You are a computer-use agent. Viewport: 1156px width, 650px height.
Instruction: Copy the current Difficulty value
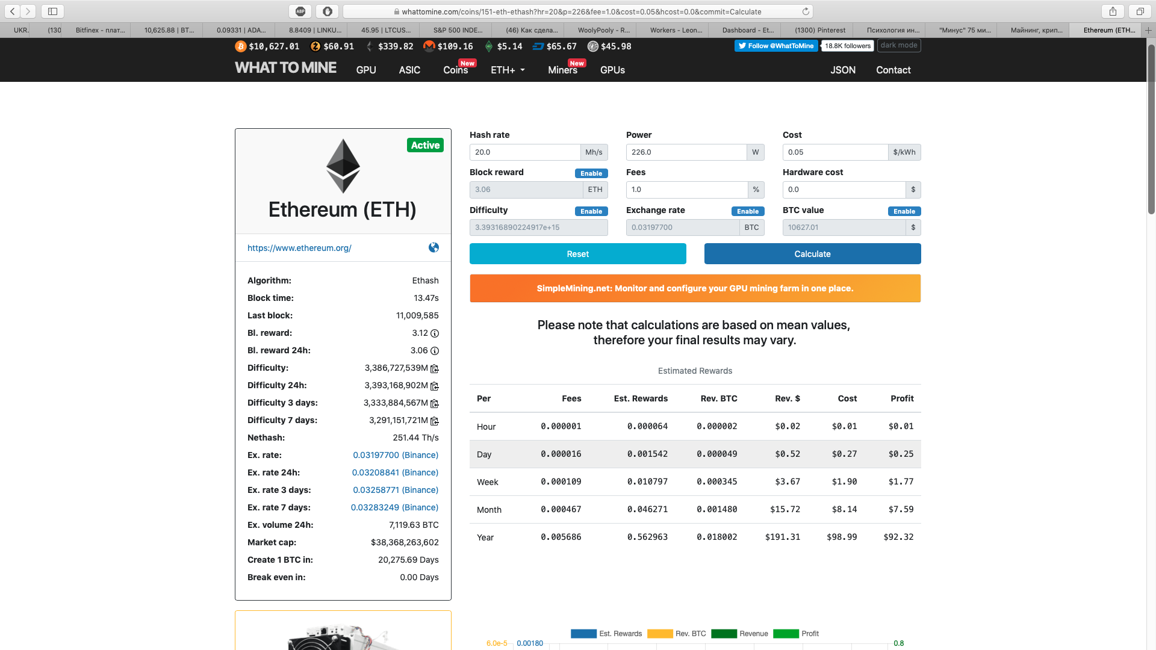(x=435, y=368)
